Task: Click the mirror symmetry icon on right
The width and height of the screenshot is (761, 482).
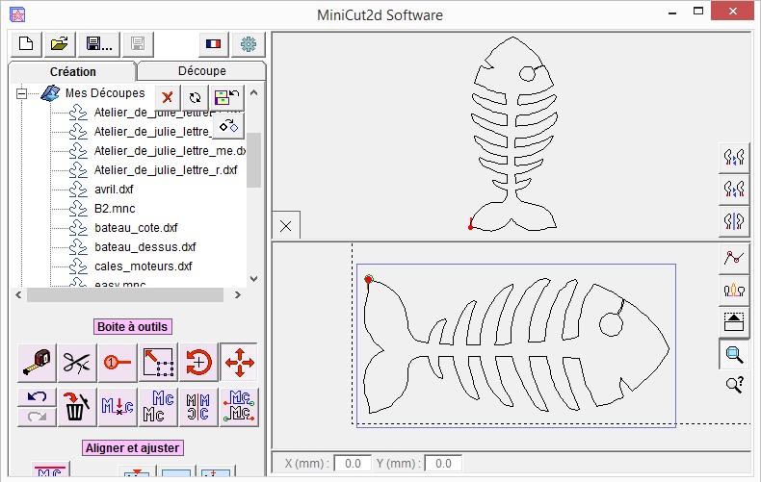Action: click(x=734, y=220)
